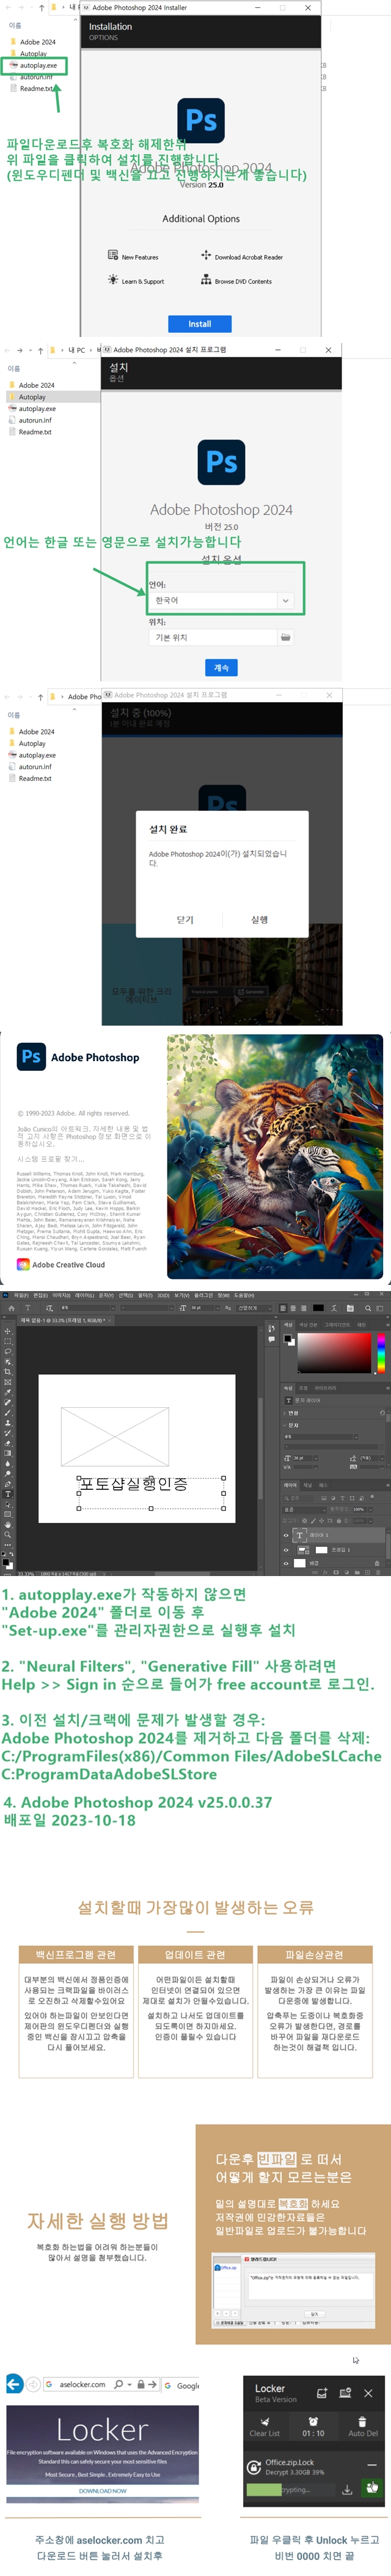
Task: Click add-window icon in Locker header
Action: pyautogui.click(x=322, y=2392)
